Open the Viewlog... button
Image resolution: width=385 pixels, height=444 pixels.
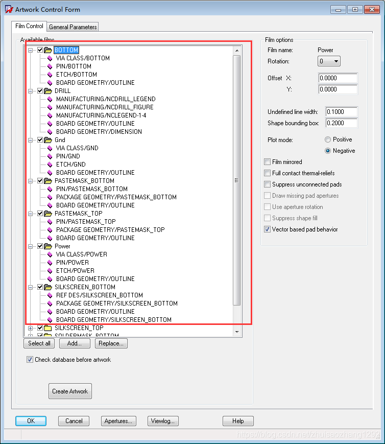[163, 421]
